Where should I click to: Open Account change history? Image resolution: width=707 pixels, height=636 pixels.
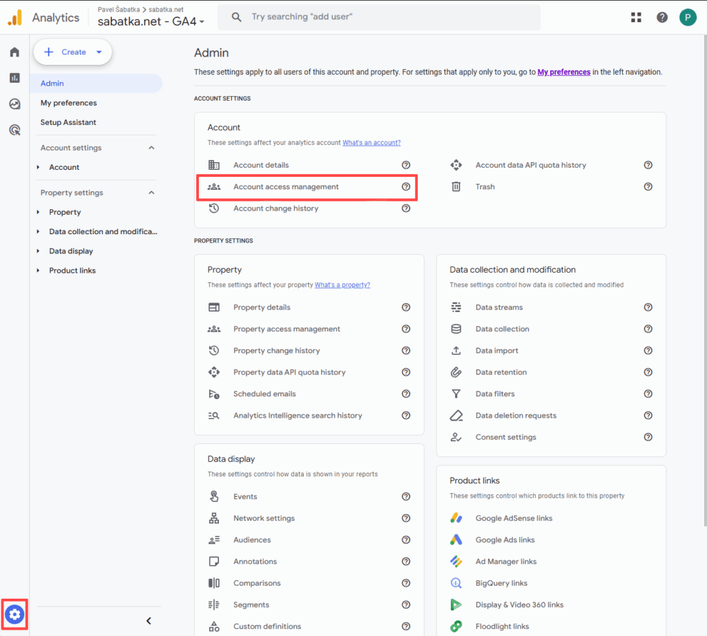[276, 209]
